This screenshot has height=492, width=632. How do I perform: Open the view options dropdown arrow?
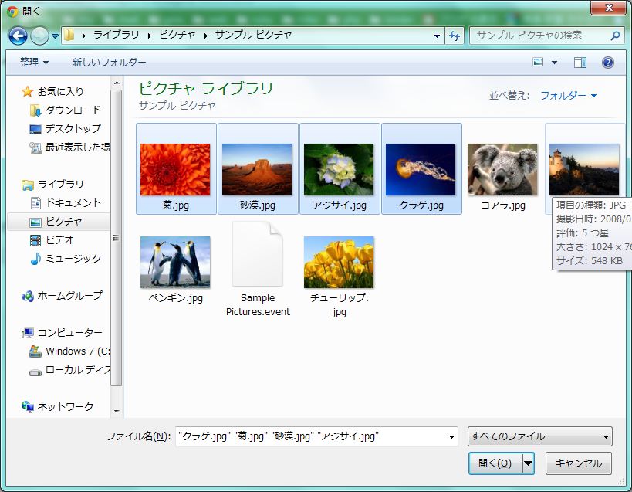554,63
